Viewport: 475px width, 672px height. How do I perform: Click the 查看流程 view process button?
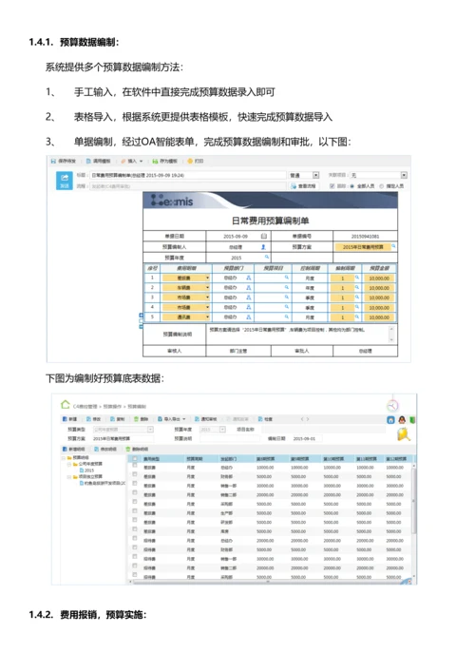(303, 186)
